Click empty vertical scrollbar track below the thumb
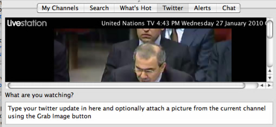276x127 pixels. click(270, 52)
